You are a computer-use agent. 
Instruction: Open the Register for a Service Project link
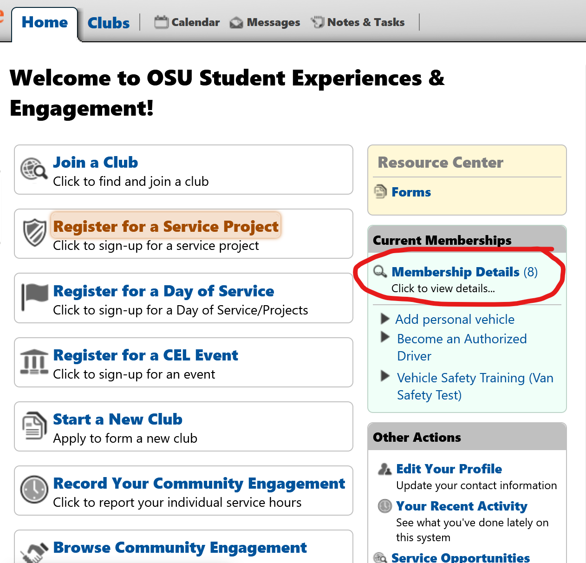(x=166, y=226)
